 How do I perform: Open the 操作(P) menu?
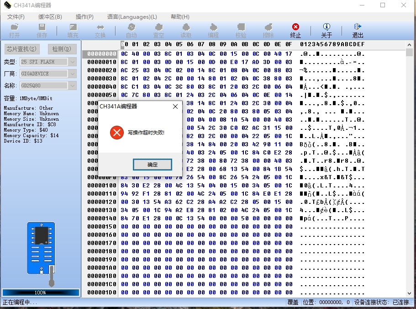point(84,17)
